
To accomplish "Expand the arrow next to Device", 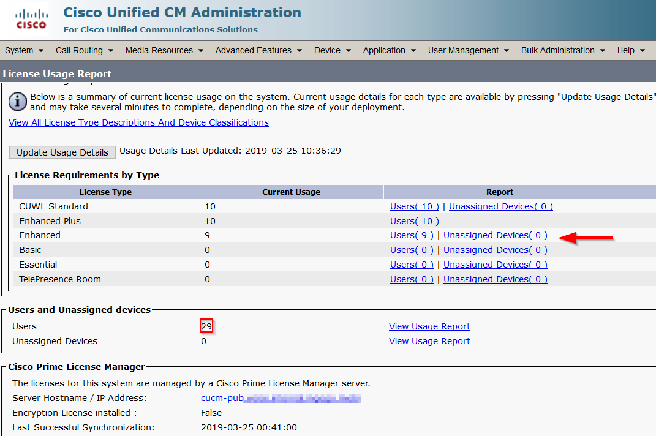I will click(x=349, y=51).
